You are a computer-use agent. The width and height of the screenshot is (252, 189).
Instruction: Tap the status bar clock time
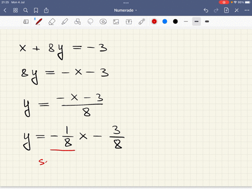tap(5, 2)
